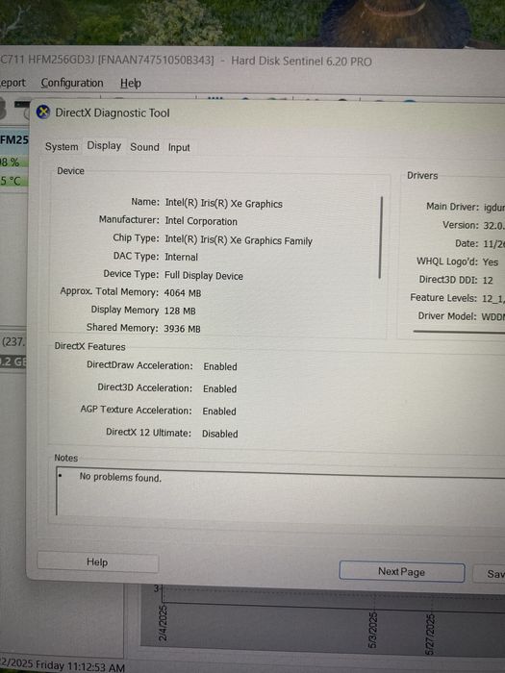This screenshot has height=673, width=505.
Task: Click WHQL Logo'd value 'Yes'
Action: pyautogui.click(x=491, y=262)
